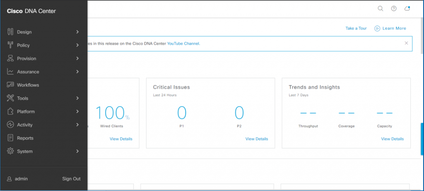
Task: Click the admin username label
Action: coord(21,179)
